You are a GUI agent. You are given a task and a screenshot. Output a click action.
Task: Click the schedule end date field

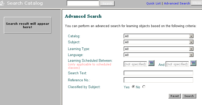click(x=177, y=64)
